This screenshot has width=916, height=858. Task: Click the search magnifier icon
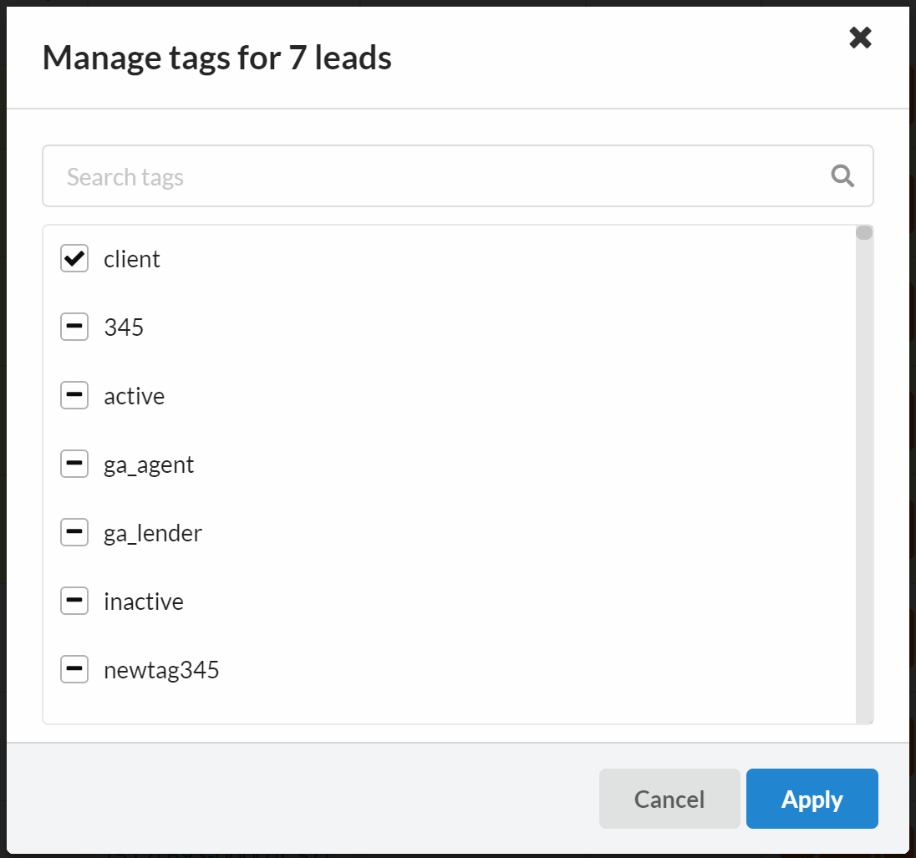coord(842,175)
